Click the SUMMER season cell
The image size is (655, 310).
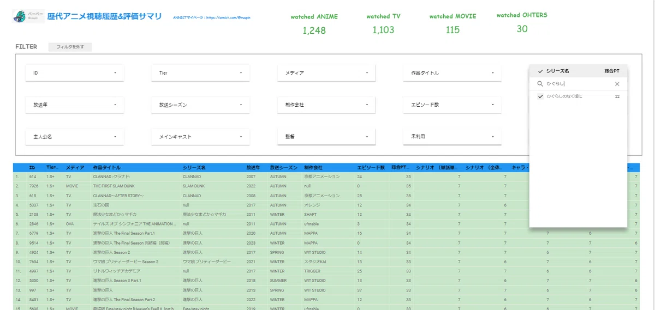[x=279, y=280]
